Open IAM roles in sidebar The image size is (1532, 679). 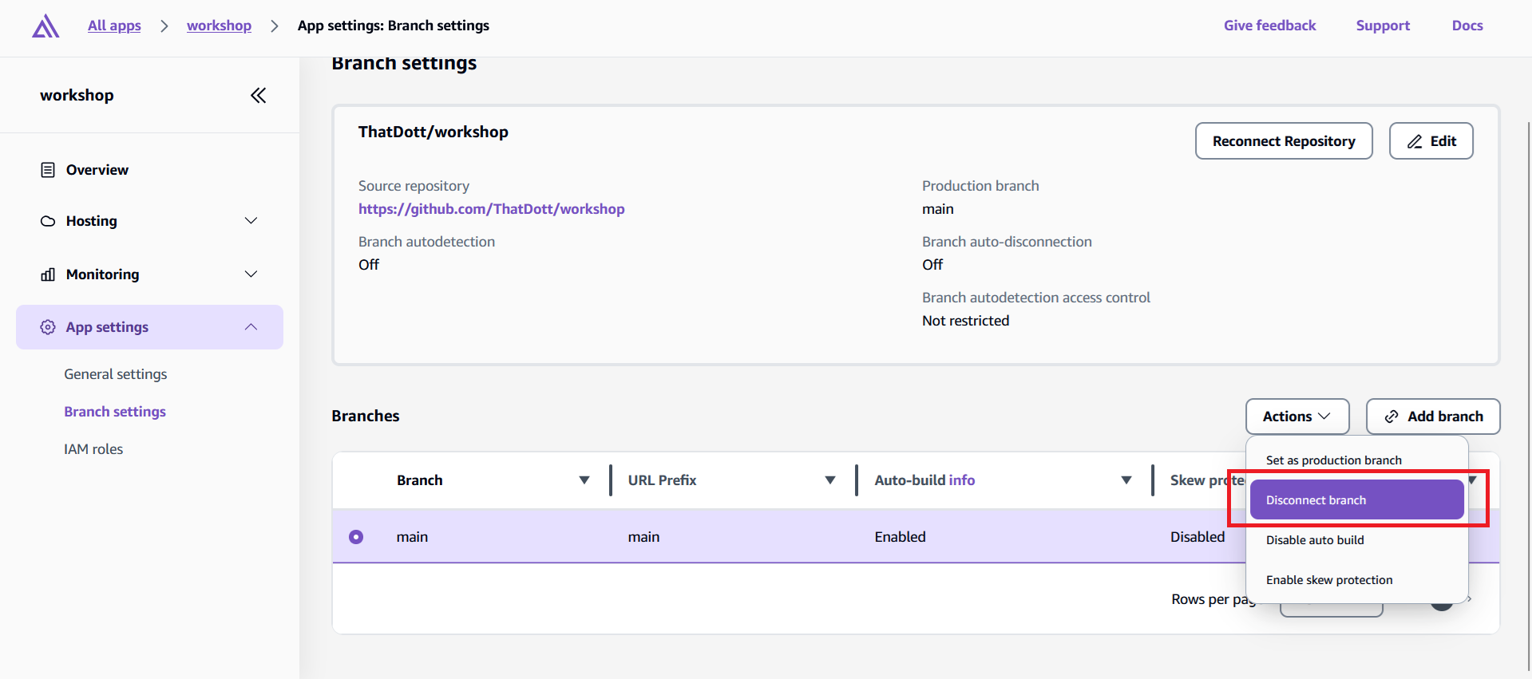point(93,449)
